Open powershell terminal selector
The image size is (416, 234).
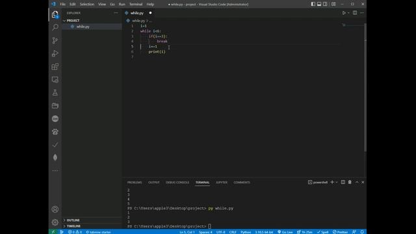pyautogui.click(x=318, y=182)
